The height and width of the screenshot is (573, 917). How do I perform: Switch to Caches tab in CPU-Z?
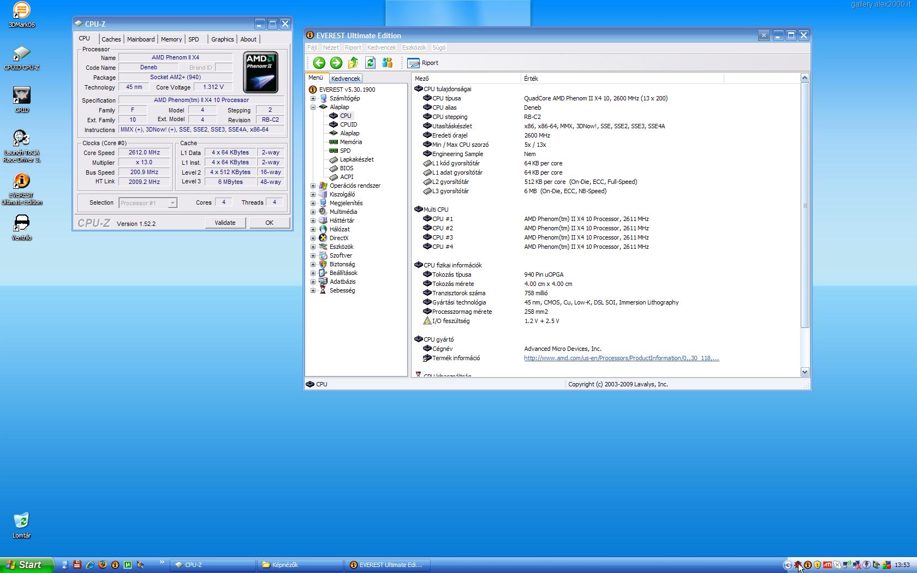[111, 39]
